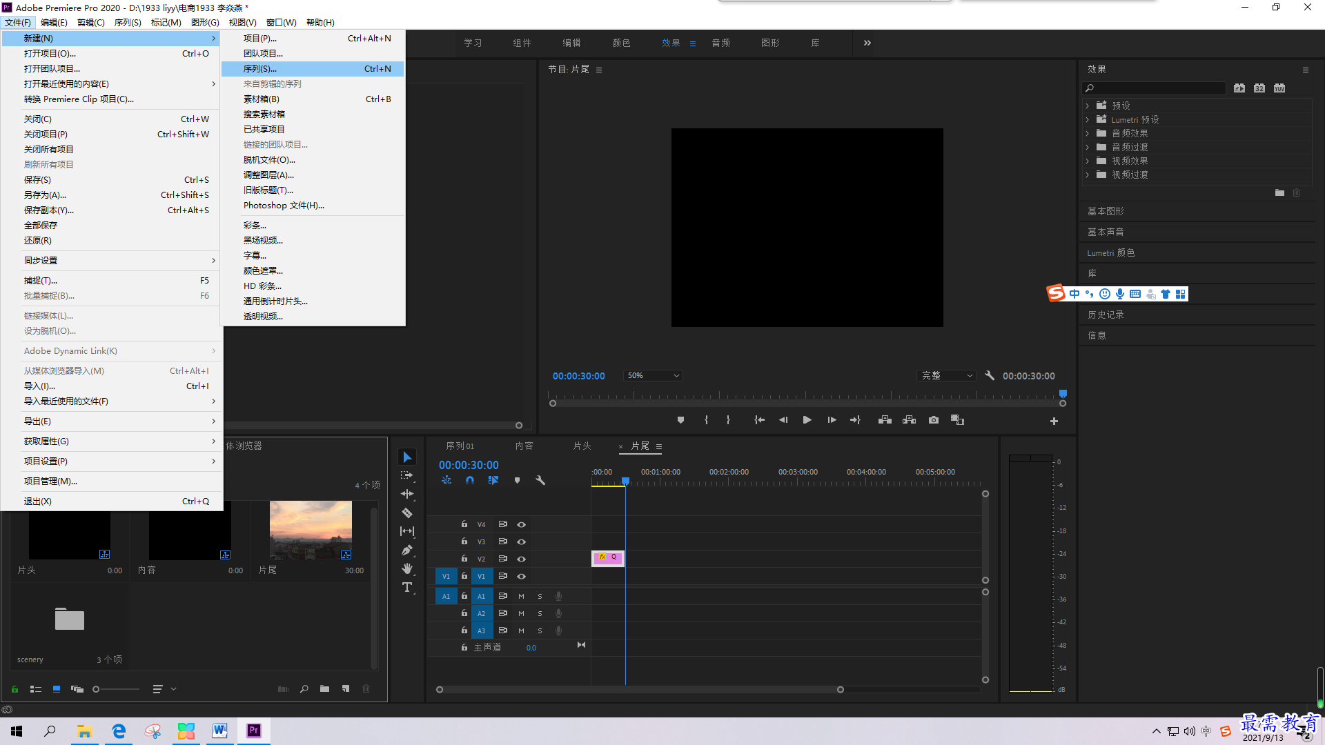Expand Lumetri 预设 folder
This screenshot has height=745, width=1325.
(x=1088, y=119)
